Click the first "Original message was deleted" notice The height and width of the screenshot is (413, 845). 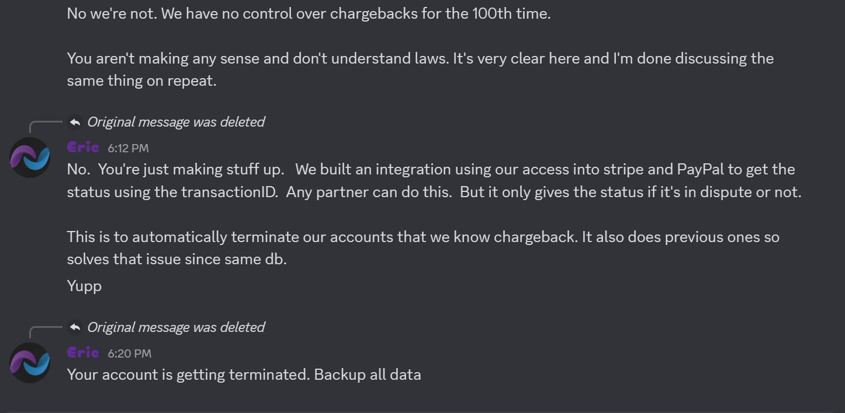point(176,122)
